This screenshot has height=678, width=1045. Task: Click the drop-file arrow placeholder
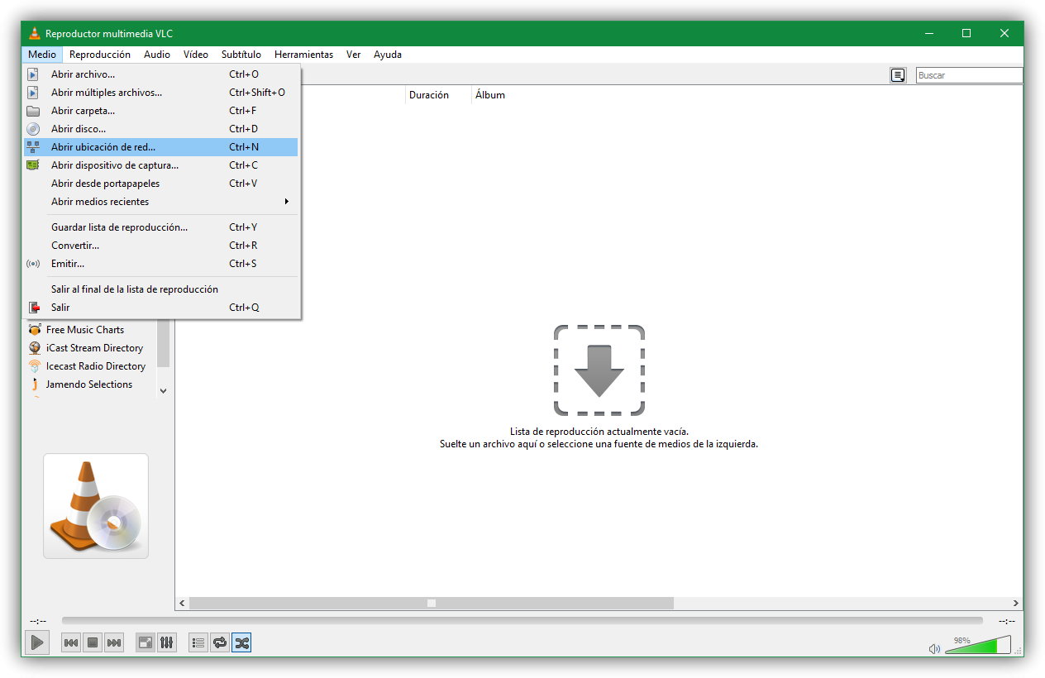[x=599, y=370]
